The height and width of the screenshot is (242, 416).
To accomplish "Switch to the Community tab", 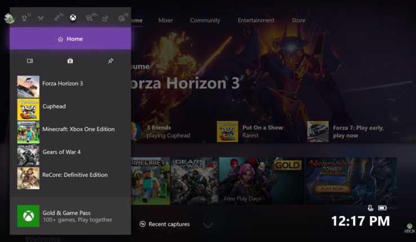I will (205, 20).
